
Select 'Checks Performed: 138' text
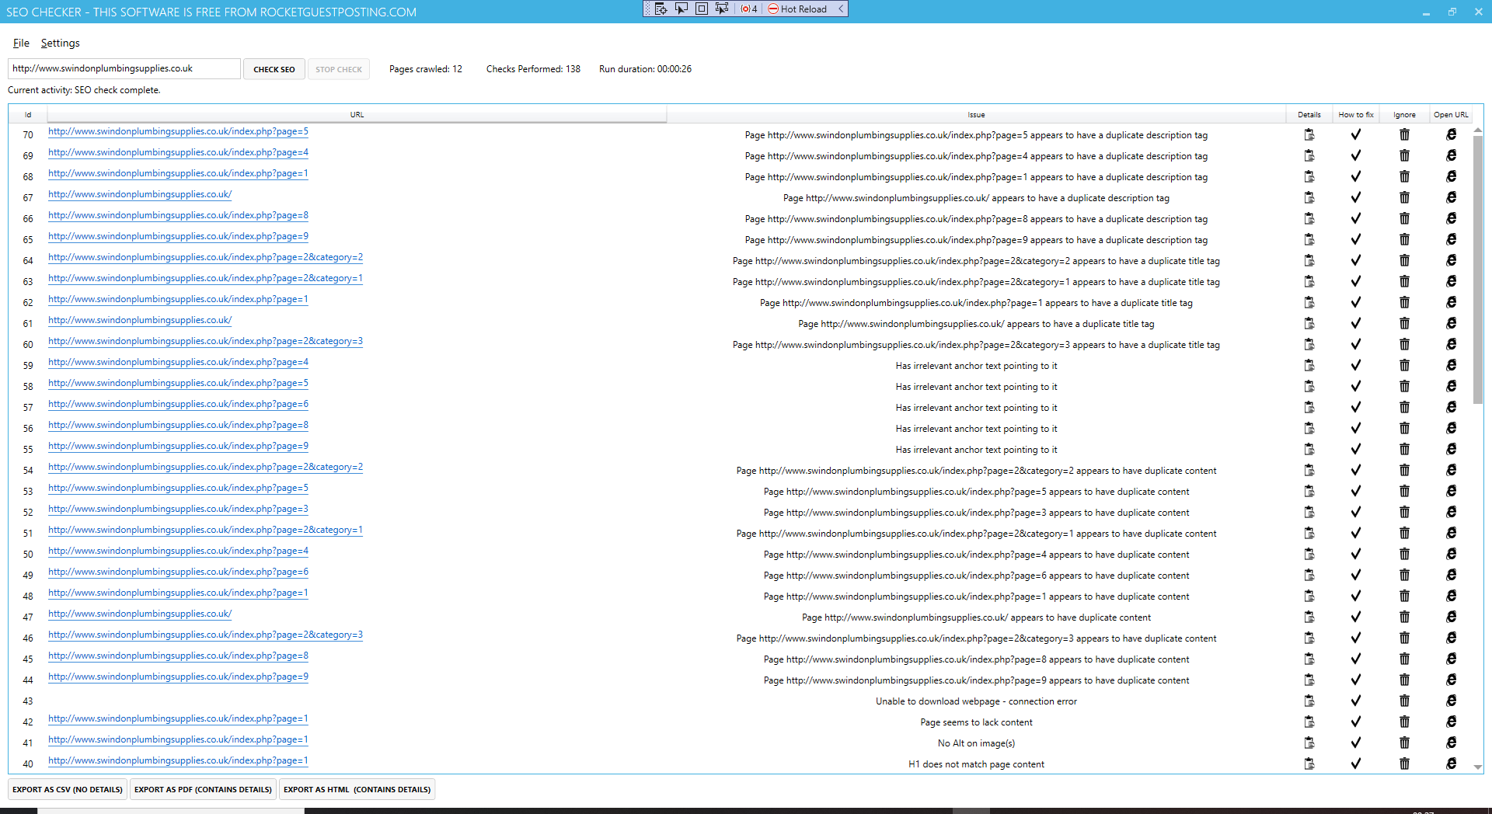click(533, 69)
